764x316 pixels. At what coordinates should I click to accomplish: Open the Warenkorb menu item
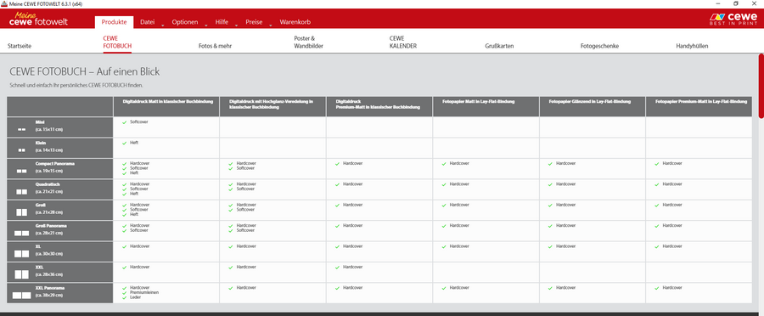click(295, 22)
